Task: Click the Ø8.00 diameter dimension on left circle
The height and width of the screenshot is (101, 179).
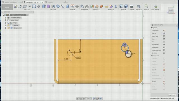Action: pyautogui.click(x=79, y=57)
